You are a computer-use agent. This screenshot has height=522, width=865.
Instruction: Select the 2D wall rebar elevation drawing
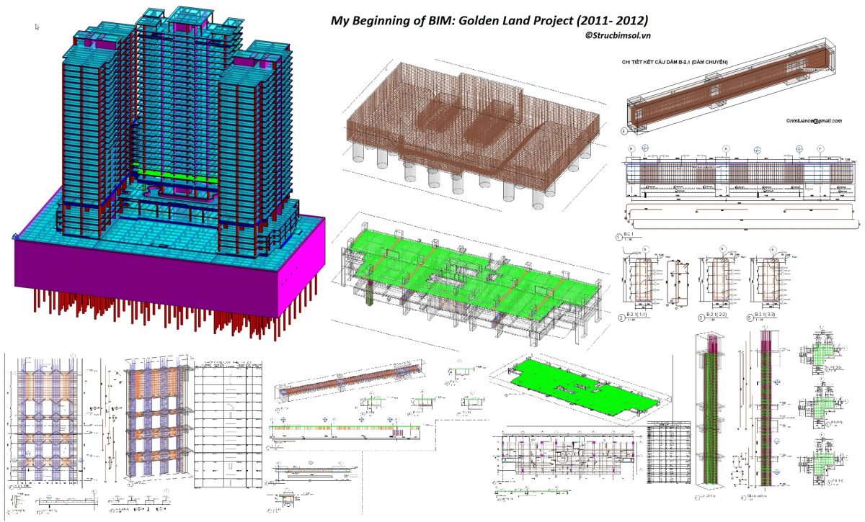click(x=49, y=421)
